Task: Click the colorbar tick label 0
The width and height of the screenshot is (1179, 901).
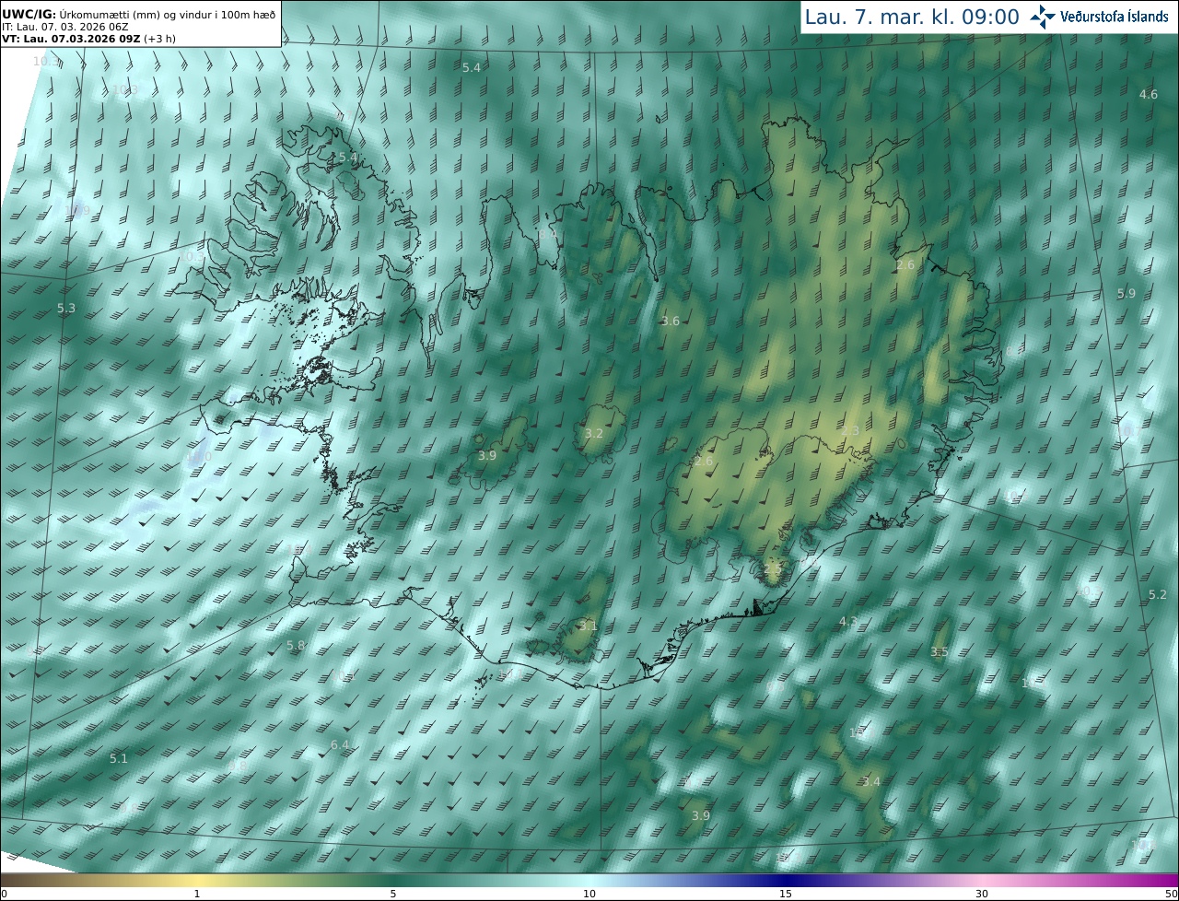Action: pos(3,894)
